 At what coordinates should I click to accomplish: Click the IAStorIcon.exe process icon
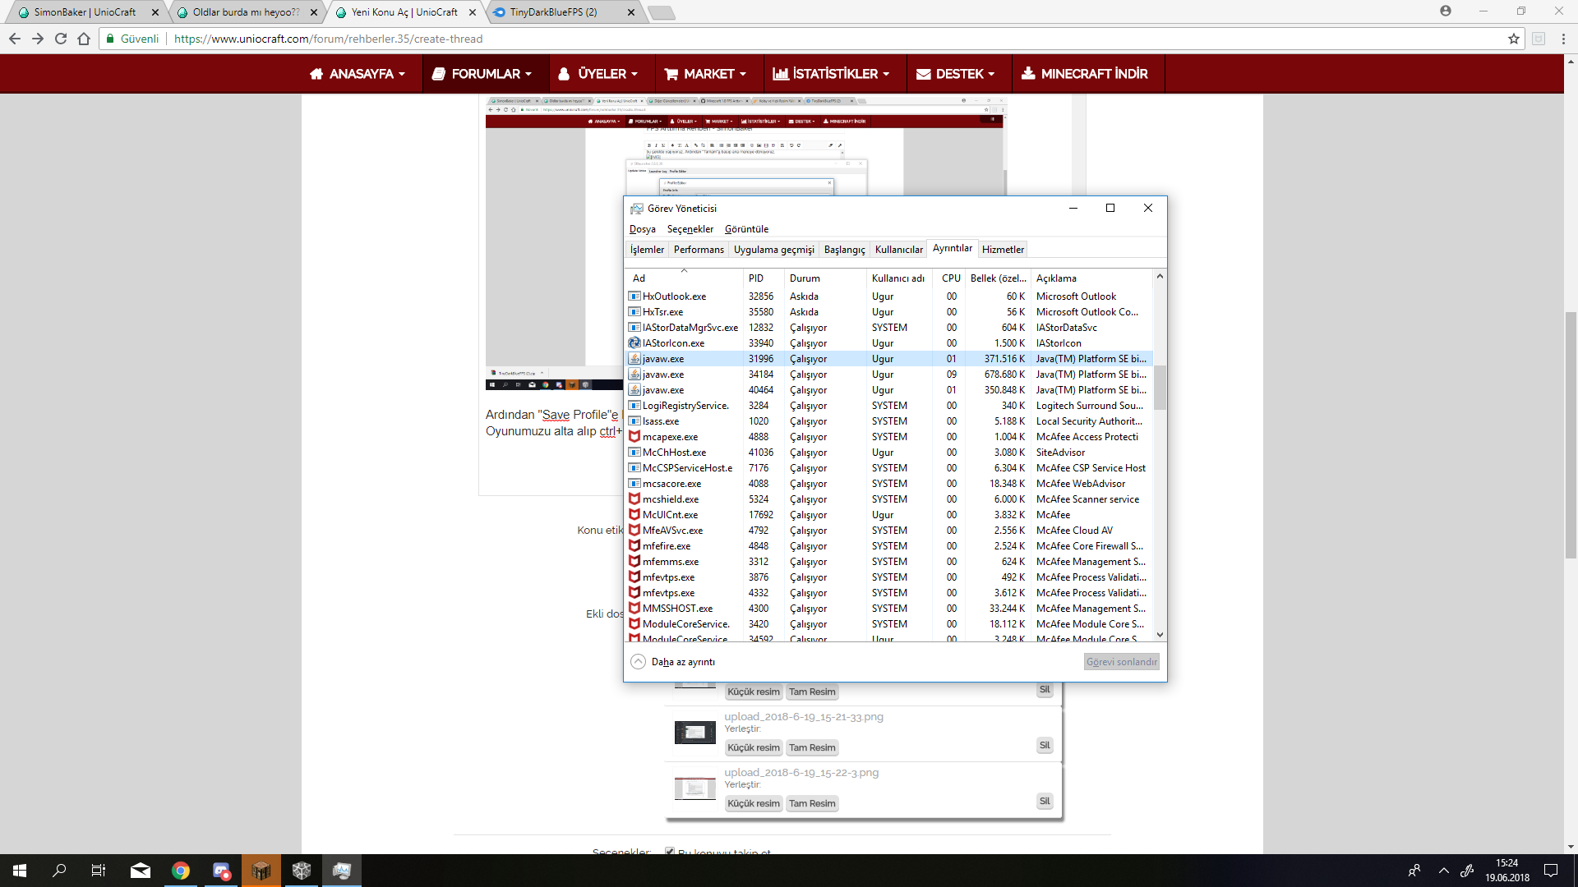(634, 343)
